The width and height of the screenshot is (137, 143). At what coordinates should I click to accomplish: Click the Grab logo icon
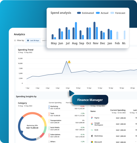92,130
